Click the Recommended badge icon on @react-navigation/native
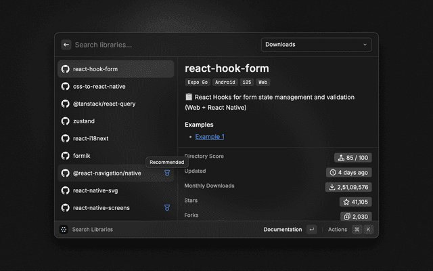The width and height of the screenshot is (433, 271). pos(167,173)
